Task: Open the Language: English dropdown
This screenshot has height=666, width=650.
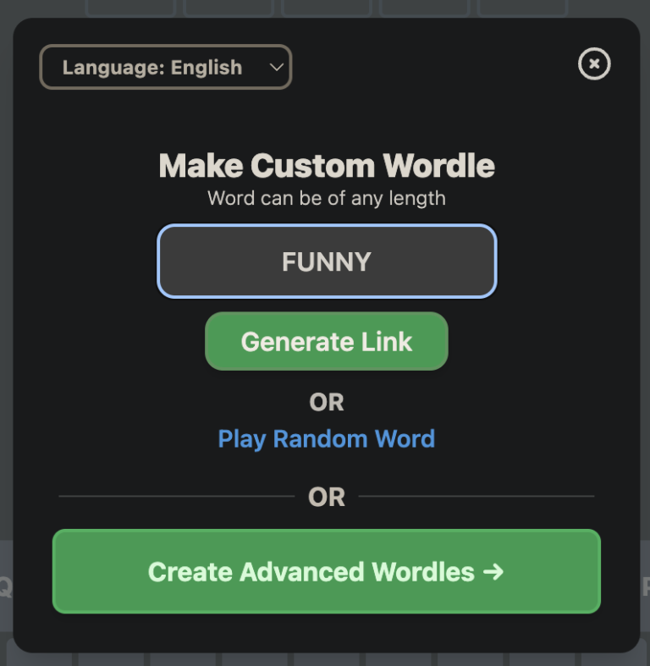Action: pos(165,68)
